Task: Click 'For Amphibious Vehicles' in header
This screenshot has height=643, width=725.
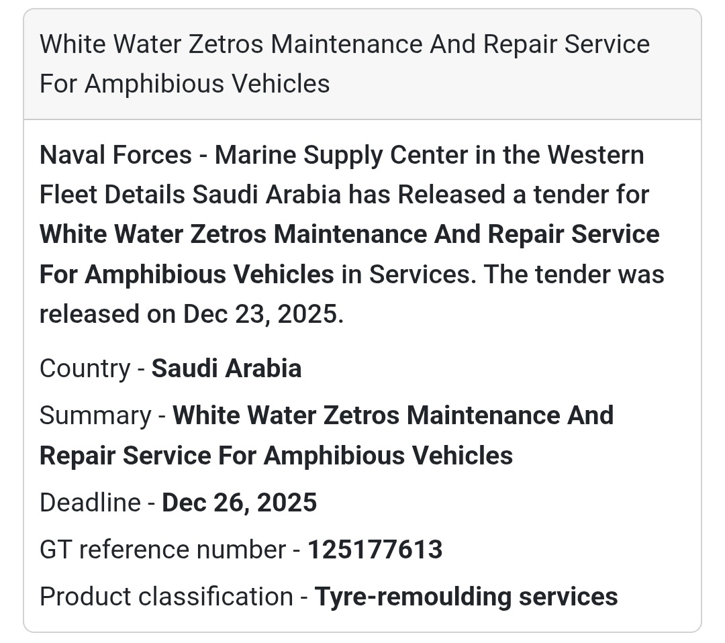Action: 185,84
